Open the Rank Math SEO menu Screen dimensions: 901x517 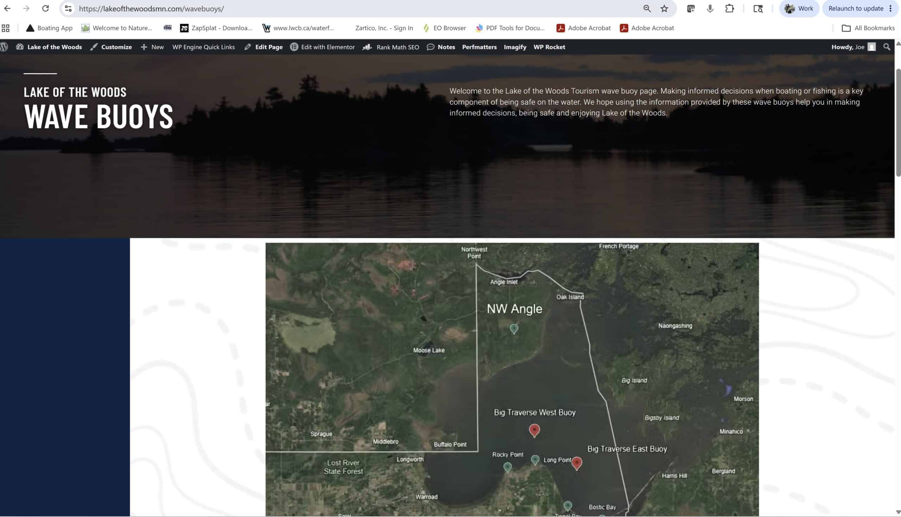tap(391, 47)
